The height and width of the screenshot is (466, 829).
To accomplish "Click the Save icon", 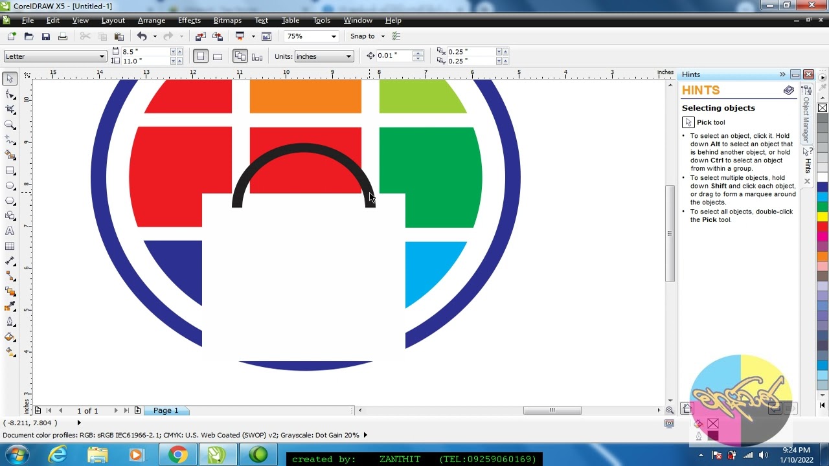I will click(x=46, y=36).
